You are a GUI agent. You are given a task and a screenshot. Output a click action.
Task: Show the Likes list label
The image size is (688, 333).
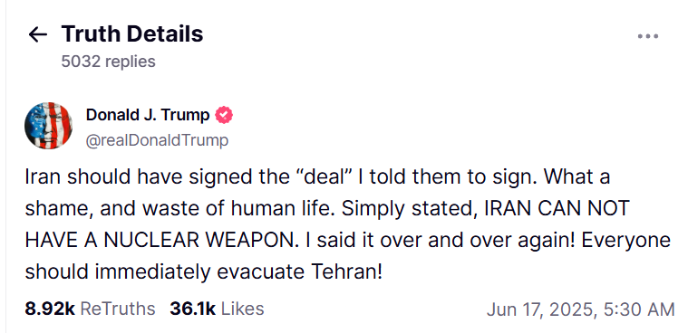[x=242, y=309]
